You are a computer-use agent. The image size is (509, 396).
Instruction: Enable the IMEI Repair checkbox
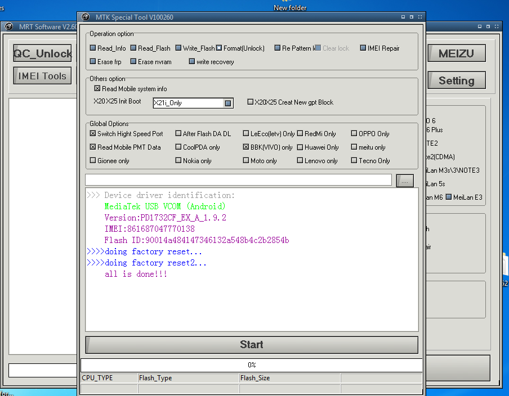(x=363, y=48)
